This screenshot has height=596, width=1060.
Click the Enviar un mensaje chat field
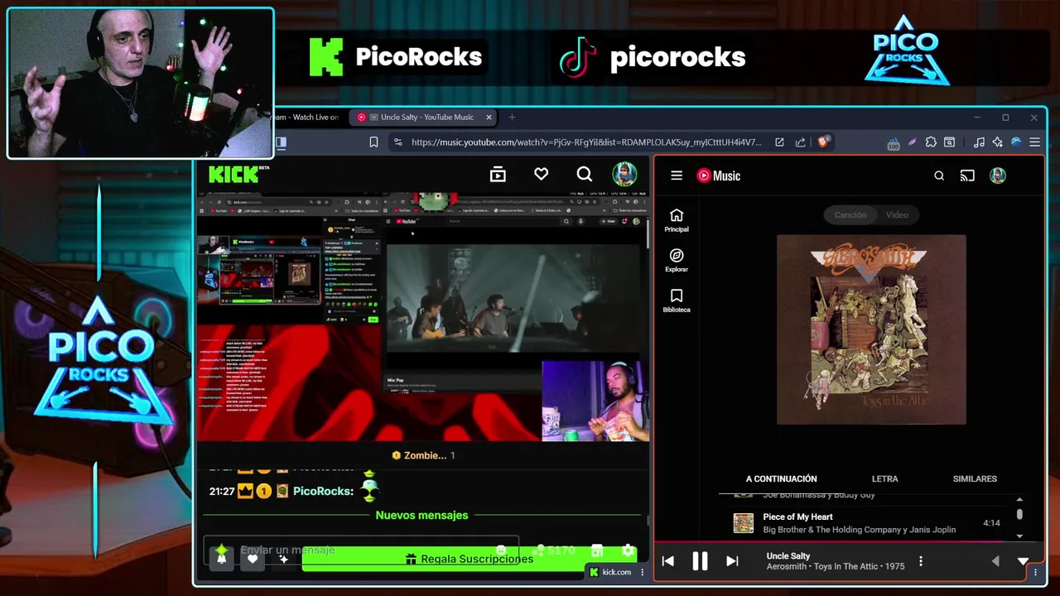pos(362,550)
